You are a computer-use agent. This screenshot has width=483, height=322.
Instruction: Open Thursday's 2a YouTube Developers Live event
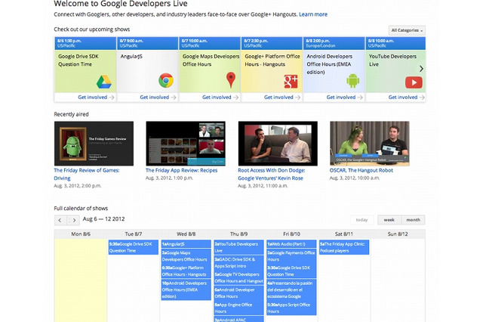tap(238, 247)
